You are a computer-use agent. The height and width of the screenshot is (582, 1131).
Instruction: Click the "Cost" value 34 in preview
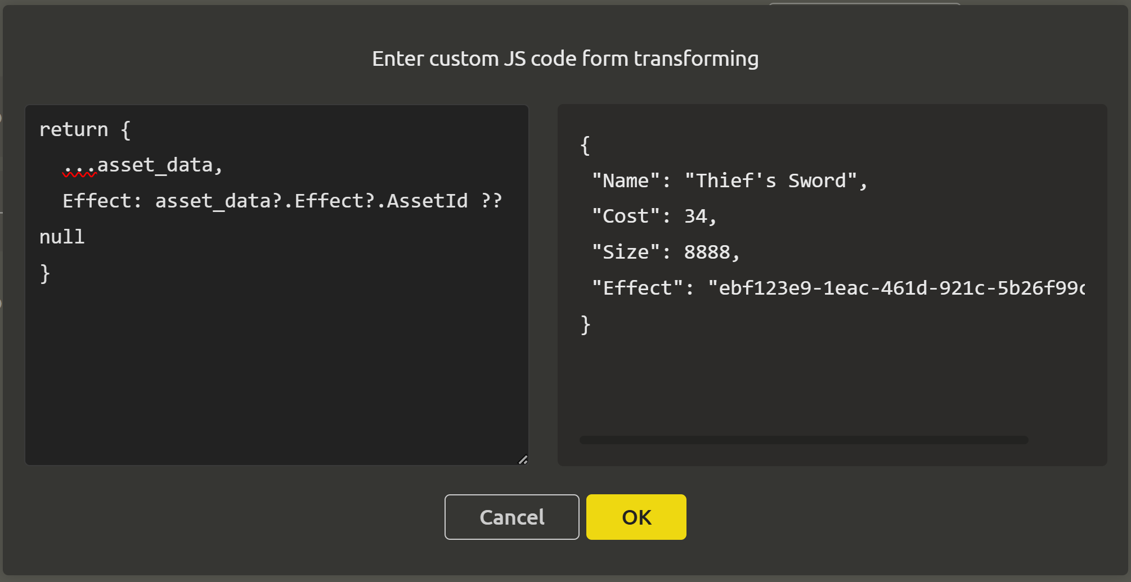point(695,216)
